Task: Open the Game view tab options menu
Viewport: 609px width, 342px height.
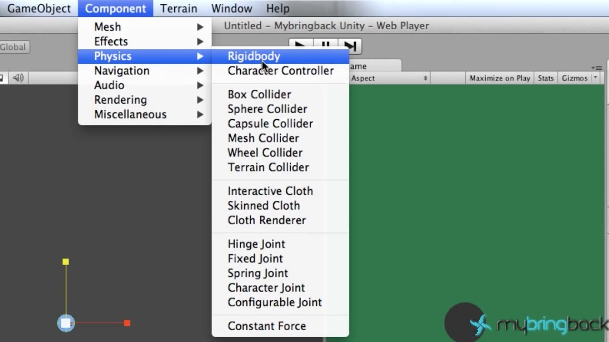Action: [x=597, y=68]
